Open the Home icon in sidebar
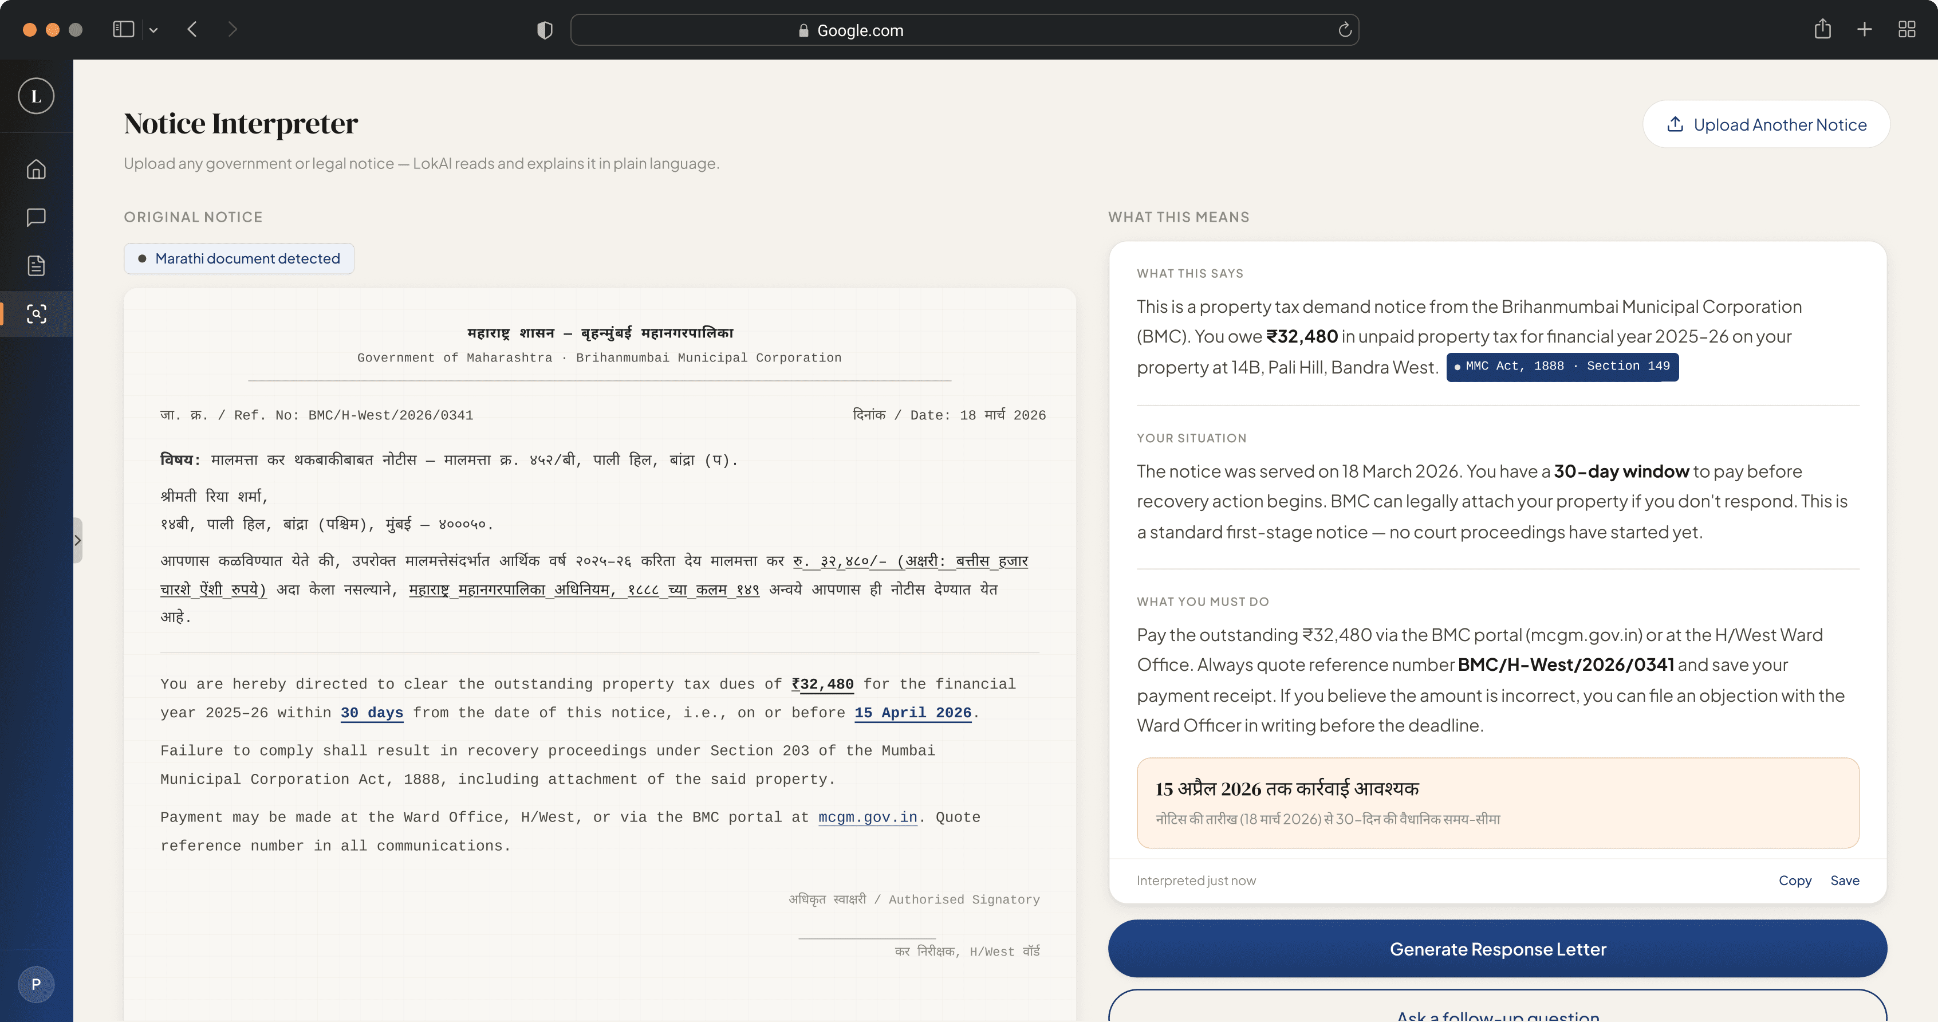1938x1022 pixels. coord(36,170)
